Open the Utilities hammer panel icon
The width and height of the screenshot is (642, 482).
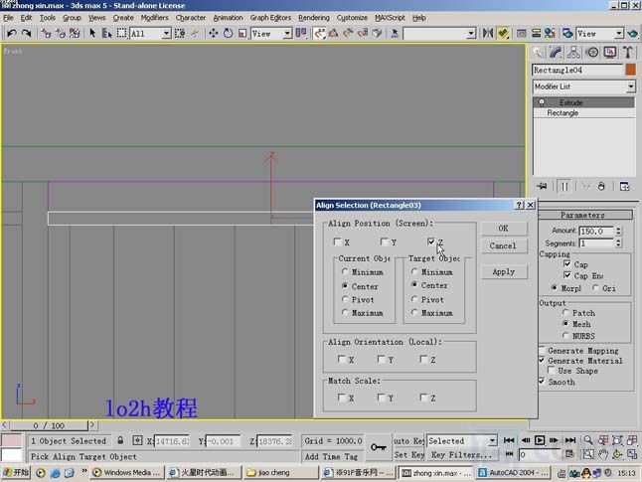628,52
